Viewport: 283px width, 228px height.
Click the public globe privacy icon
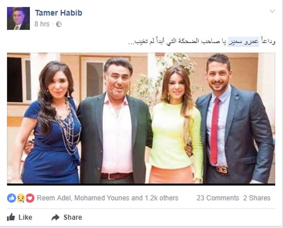point(59,24)
